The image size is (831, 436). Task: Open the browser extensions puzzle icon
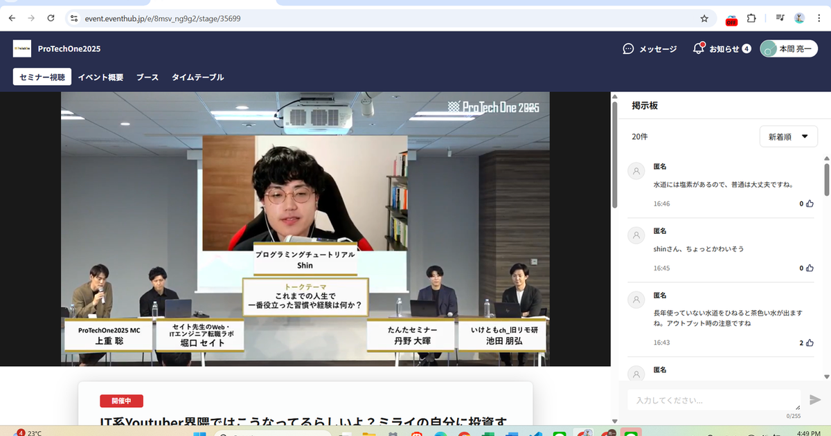[x=751, y=19]
